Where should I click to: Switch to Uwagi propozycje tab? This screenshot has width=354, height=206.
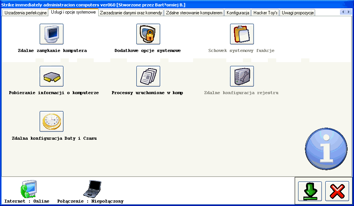297,13
